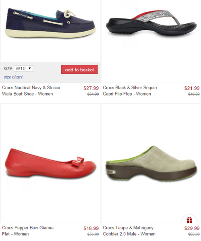Open Crocs Pepper Bow Gianna Flat title

tap(28, 231)
